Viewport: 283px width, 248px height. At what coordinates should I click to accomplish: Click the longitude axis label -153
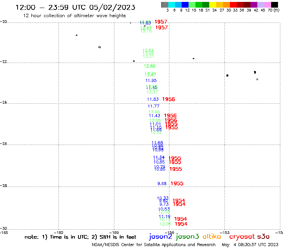[x=224, y=232]
